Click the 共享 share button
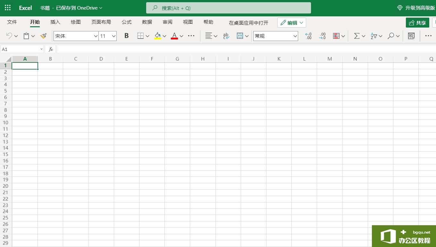This screenshot has height=247, width=436. (x=417, y=23)
